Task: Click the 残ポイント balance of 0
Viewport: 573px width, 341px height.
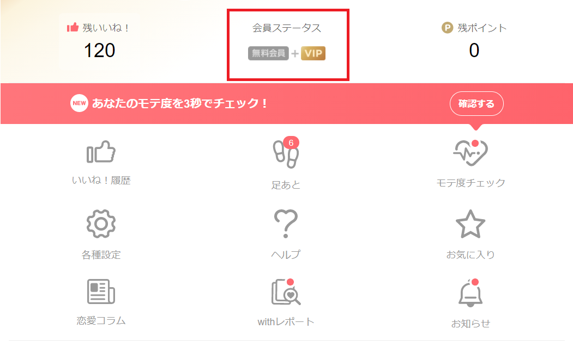Action: coord(474,50)
